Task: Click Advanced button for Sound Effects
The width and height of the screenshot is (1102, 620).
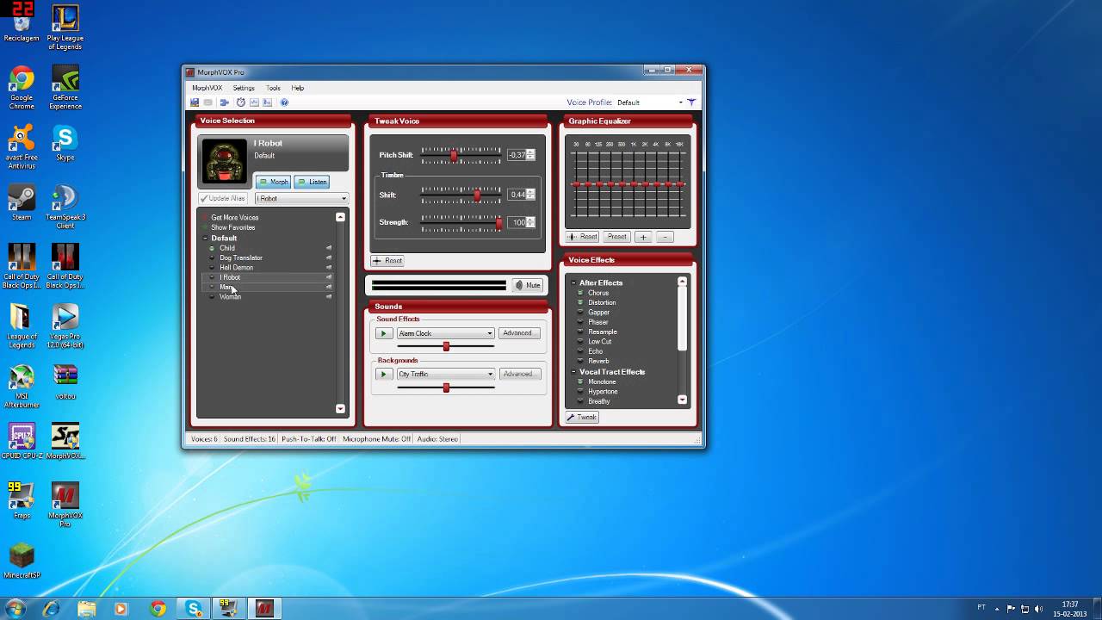Action: [x=517, y=333]
